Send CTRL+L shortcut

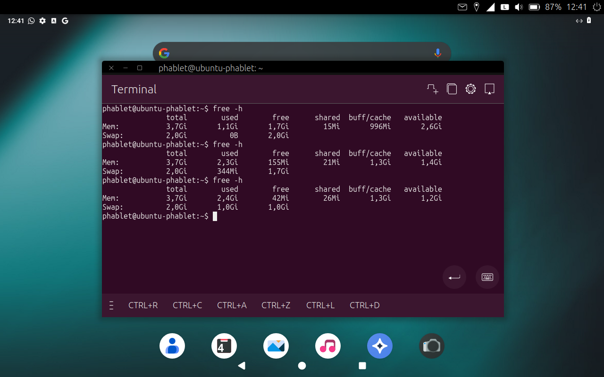(x=320, y=305)
